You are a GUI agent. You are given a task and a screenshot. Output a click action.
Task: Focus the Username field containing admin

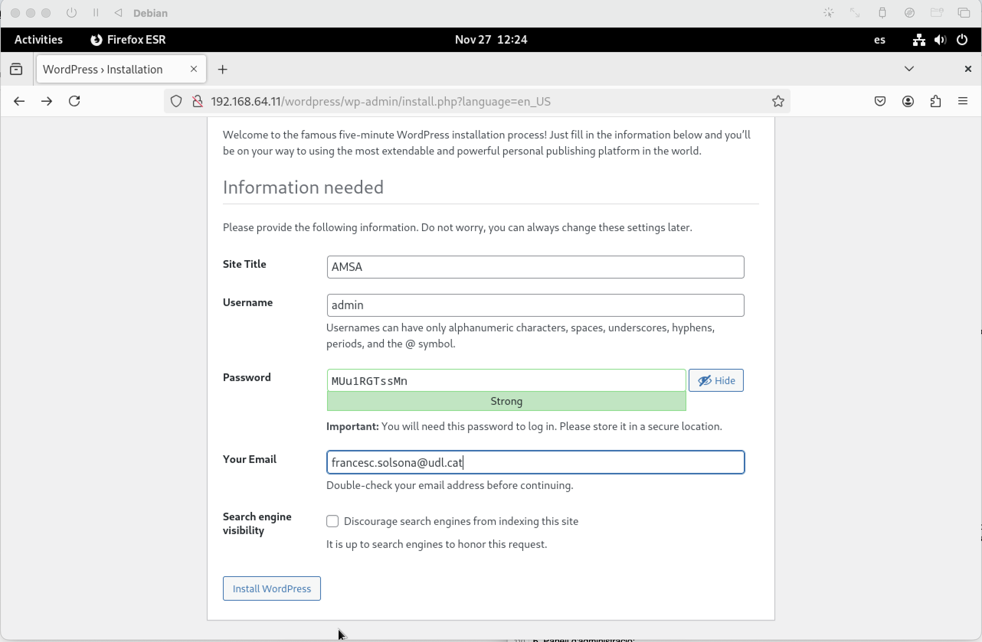pos(535,305)
